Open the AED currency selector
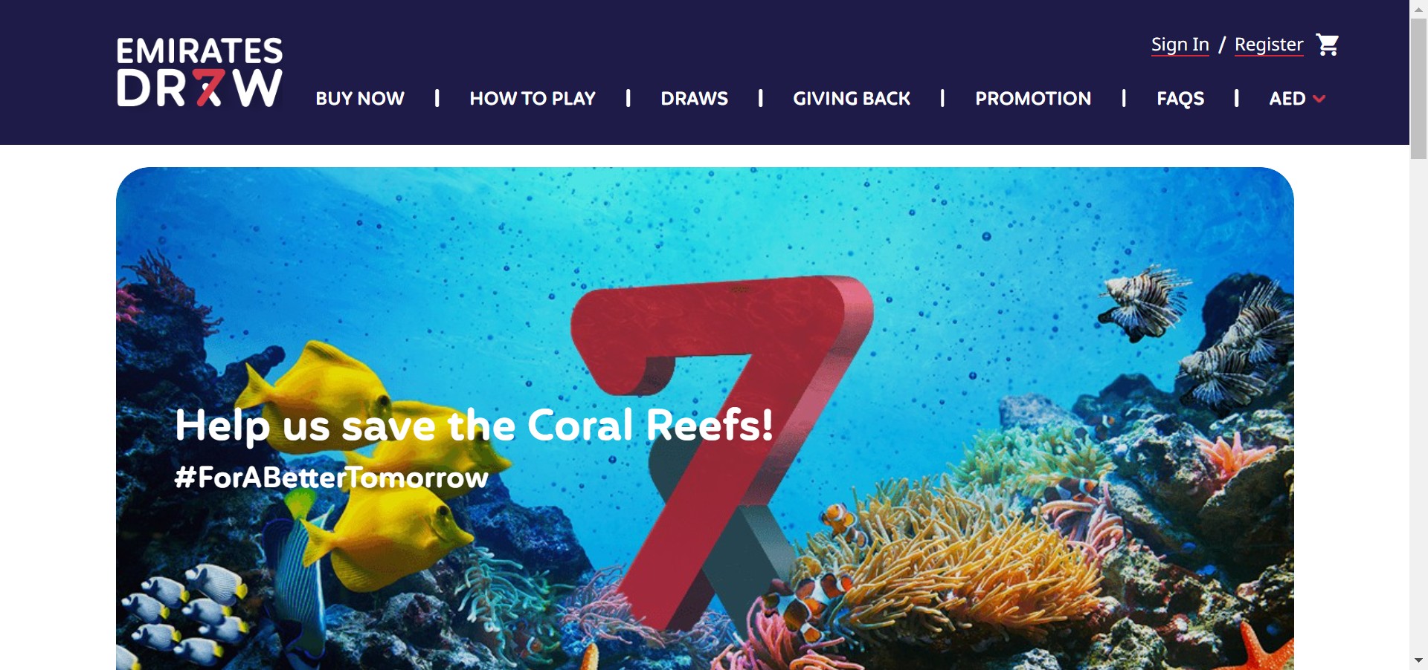This screenshot has width=1428, height=670. coord(1297,98)
